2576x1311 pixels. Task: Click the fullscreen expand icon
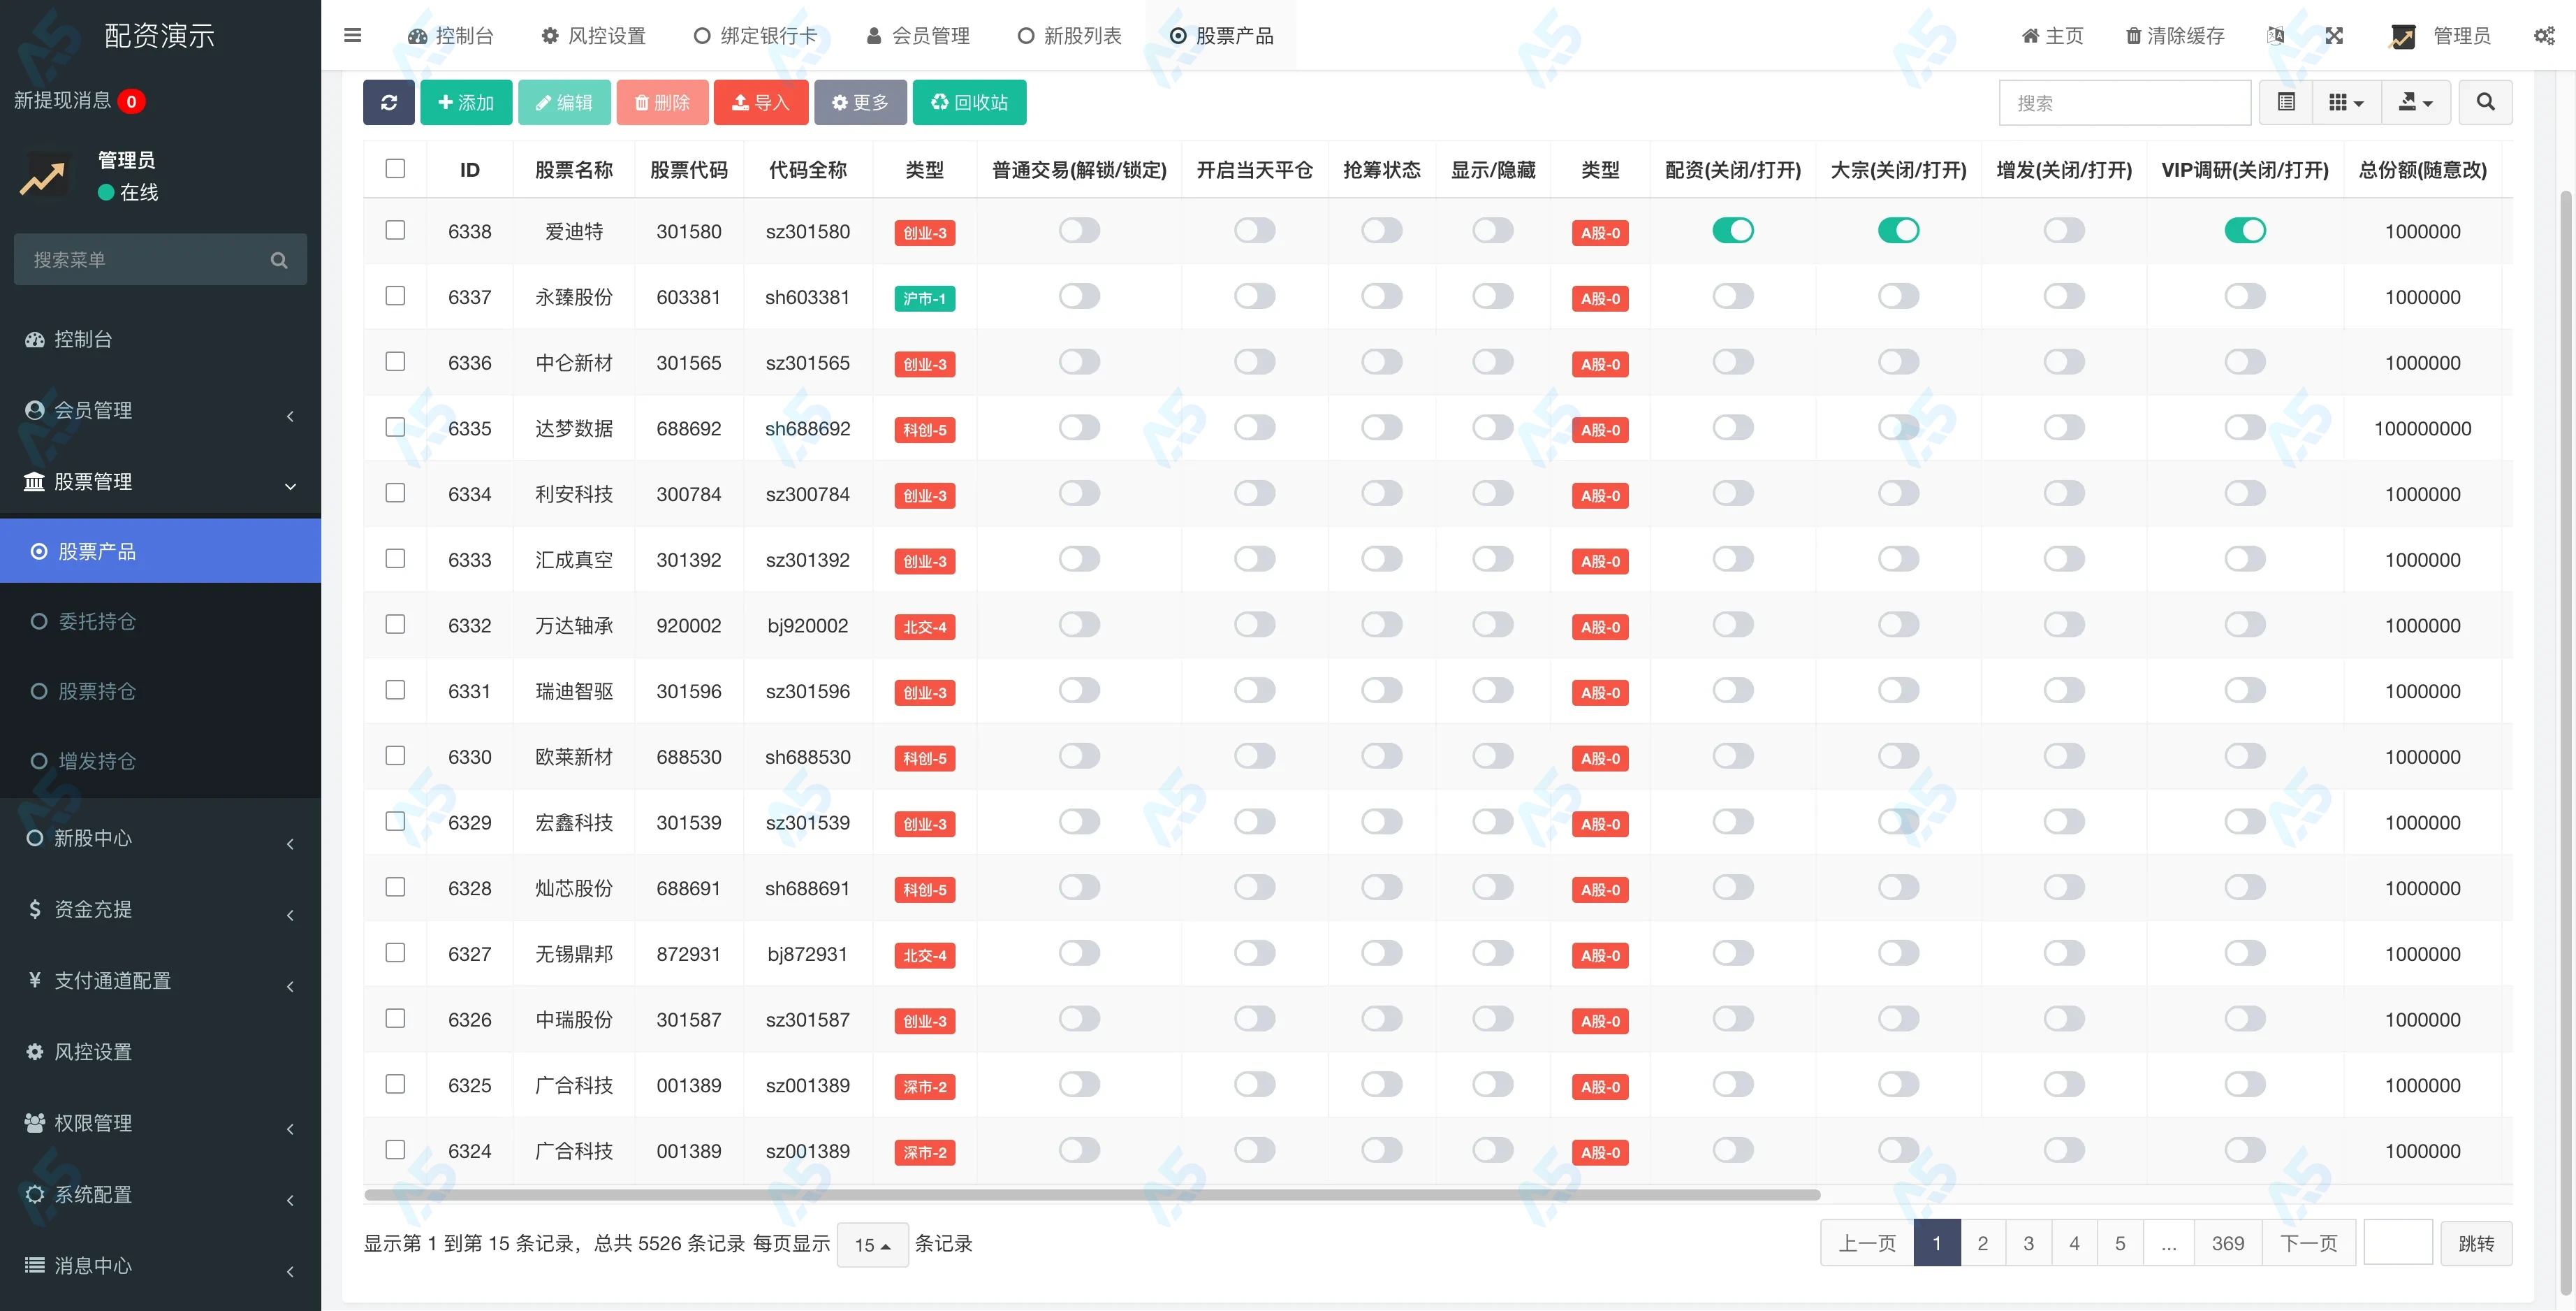[2334, 36]
